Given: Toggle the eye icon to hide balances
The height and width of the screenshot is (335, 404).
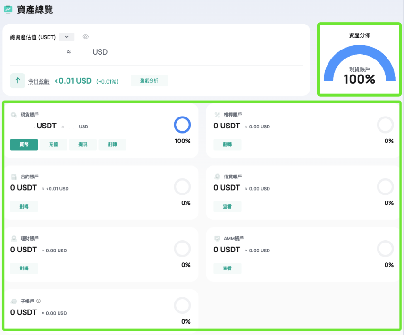Looking at the screenshot, I should (85, 37).
